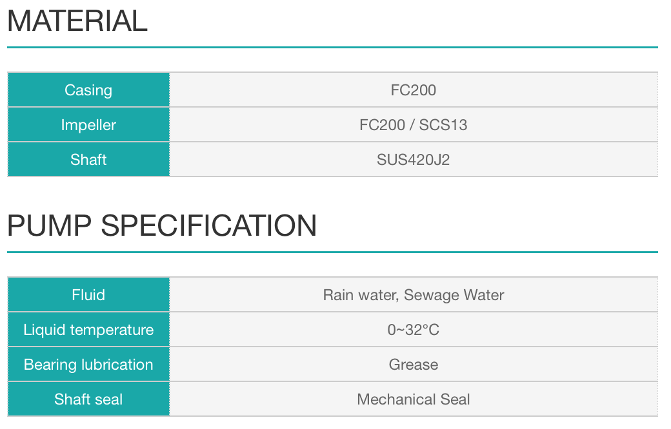
Task: Select the 0~32°C temperature value
Action: click(x=413, y=330)
